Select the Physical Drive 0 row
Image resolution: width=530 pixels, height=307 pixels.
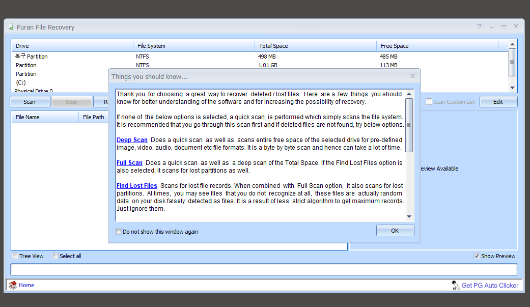(60, 90)
